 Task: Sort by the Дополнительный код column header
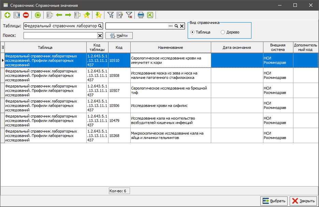click(x=306, y=47)
